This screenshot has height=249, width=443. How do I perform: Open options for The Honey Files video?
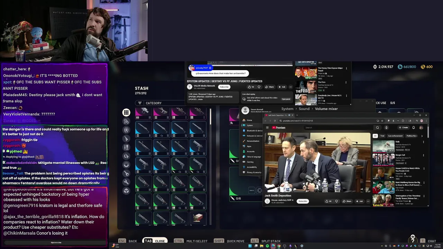(x=346, y=68)
